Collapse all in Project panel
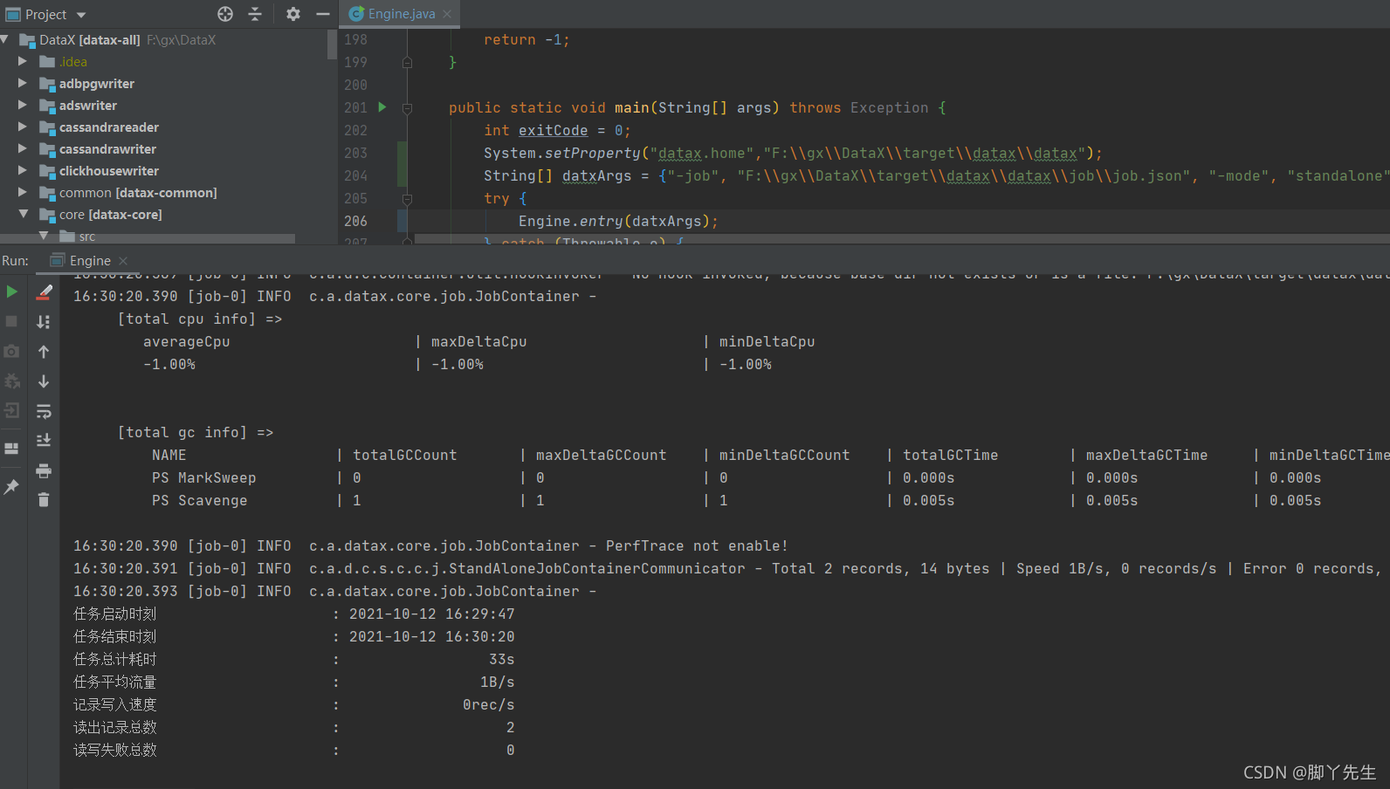 click(255, 14)
